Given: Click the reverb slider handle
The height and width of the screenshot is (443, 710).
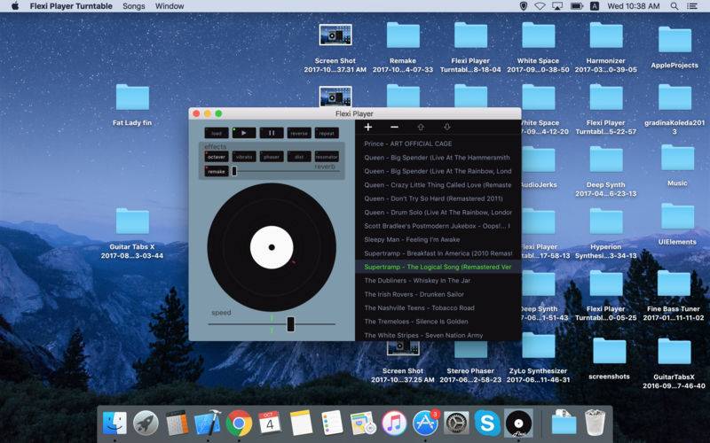Looking at the screenshot, I should 234,171.
